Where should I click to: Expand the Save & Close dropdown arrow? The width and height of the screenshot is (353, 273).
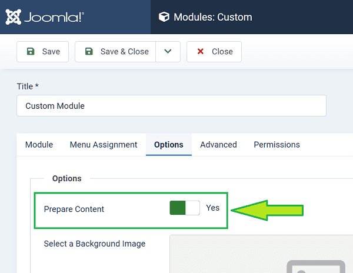pos(168,52)
